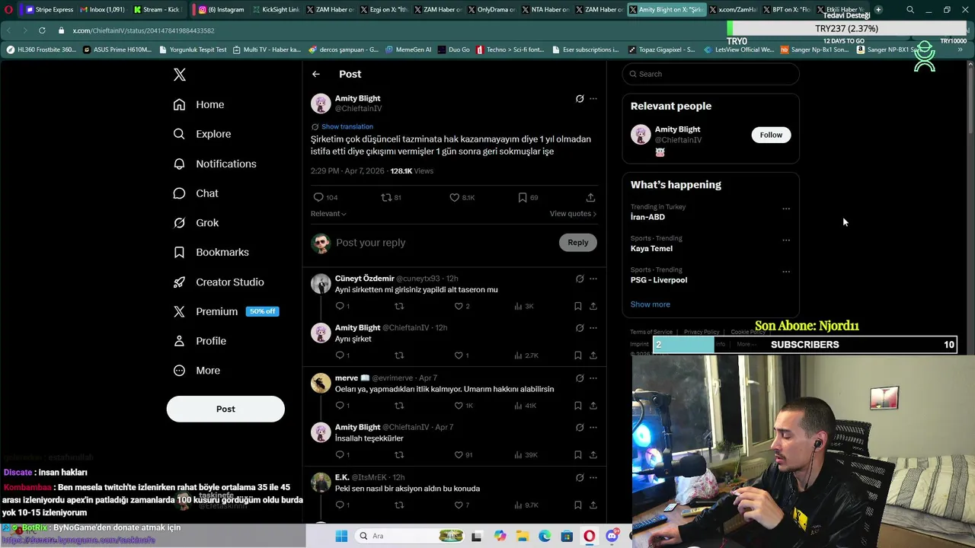975x548 pixels.
Task: Open the main post's three-dot menu
Action: (593, 98)
